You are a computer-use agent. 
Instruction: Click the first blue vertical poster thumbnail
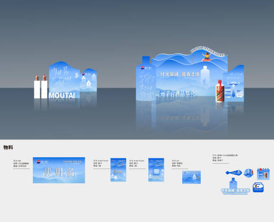point(119,170)
